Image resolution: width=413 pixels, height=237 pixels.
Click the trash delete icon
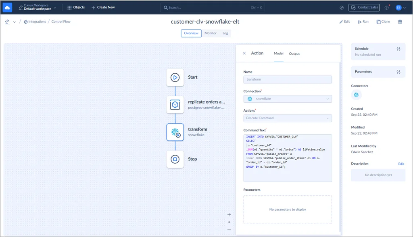(x=400, y=22)
